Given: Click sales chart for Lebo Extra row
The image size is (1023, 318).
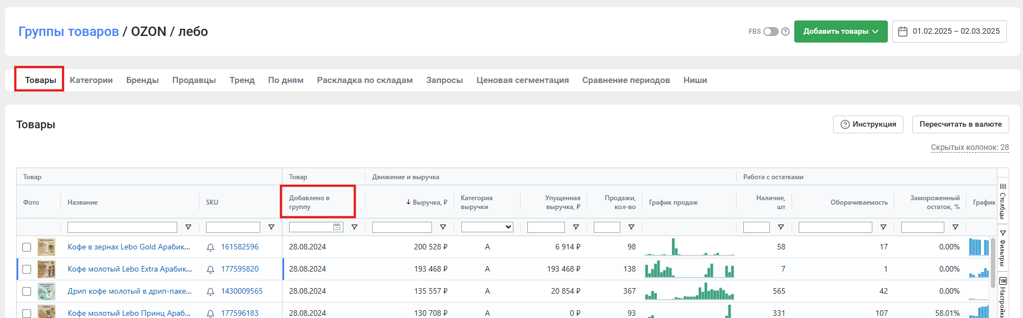Looking at the screenshot, I should (690, 269).
